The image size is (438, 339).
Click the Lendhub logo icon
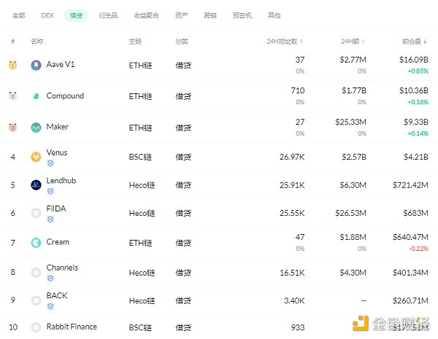pos(36,184)
